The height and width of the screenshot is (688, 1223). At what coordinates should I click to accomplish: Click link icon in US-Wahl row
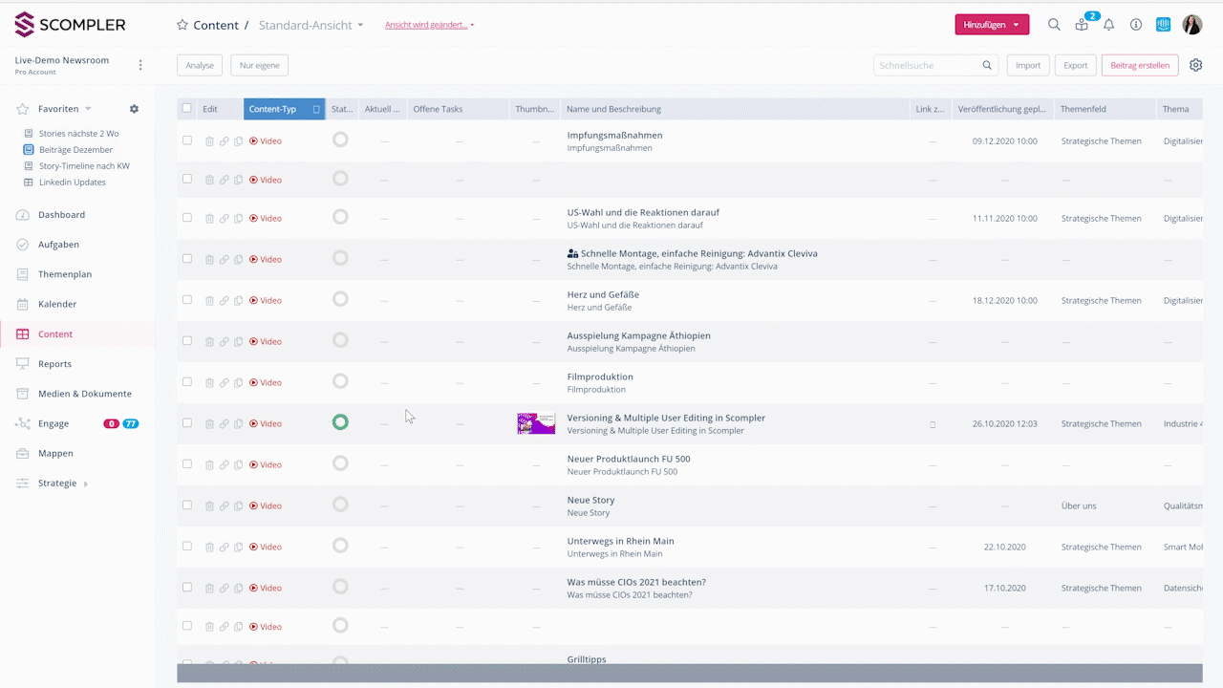(x=225, y=219)
